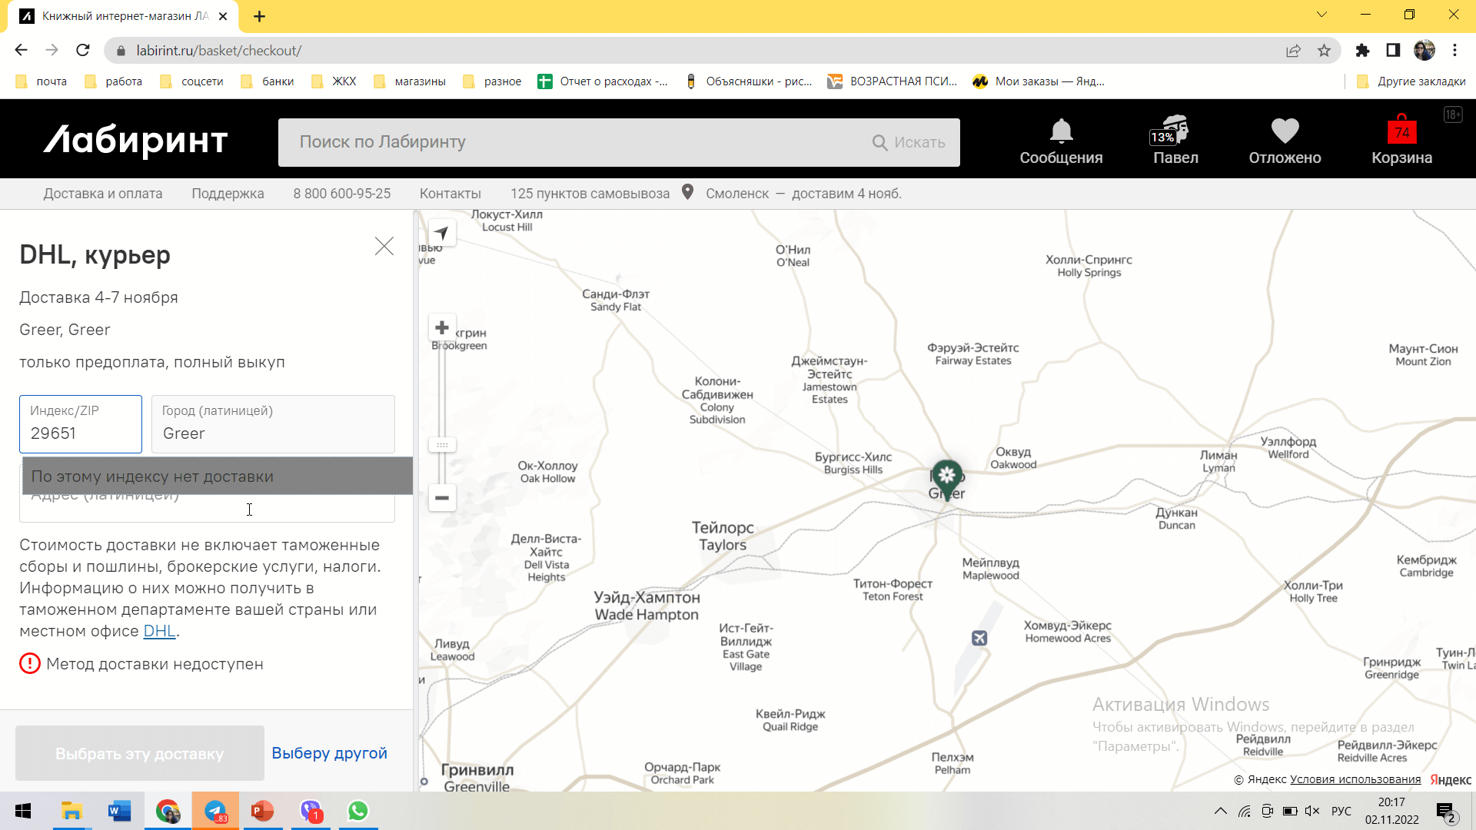The height and width of the screenshot is (830, 1476).
Task: Open the Контакты menu item
Action: point(450,194)
